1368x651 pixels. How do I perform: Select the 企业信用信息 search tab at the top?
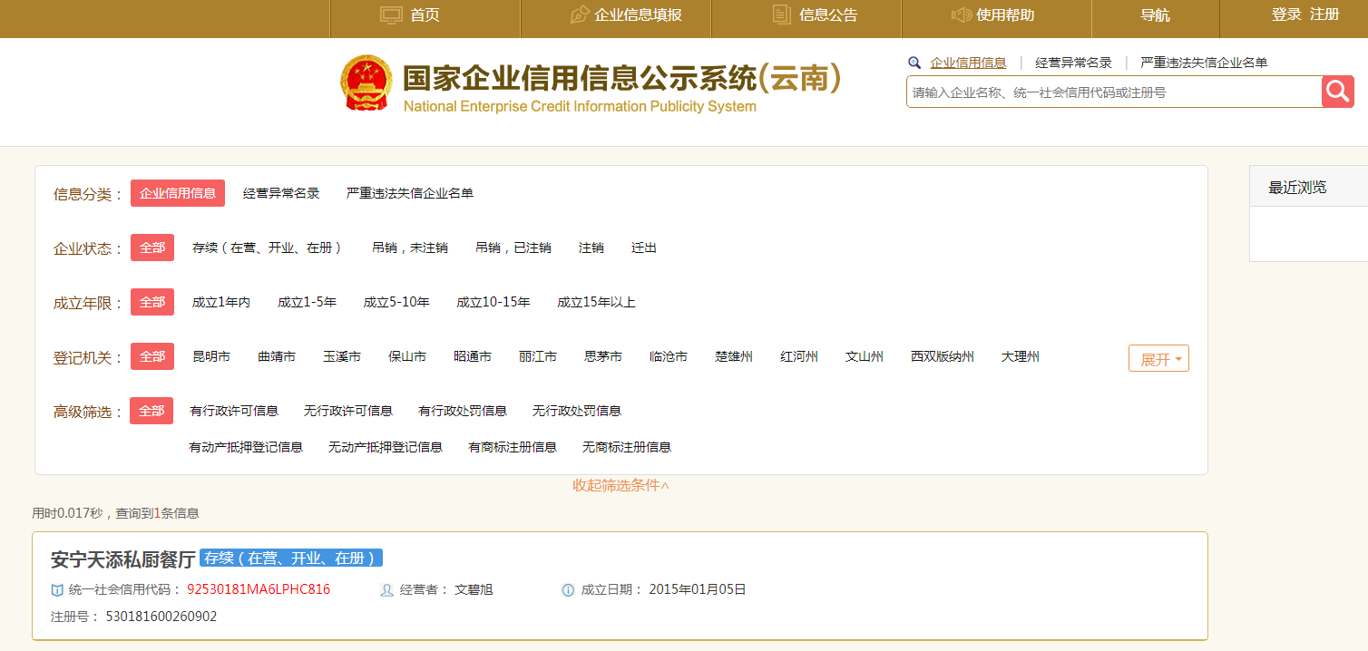click(x=968, y=63)
